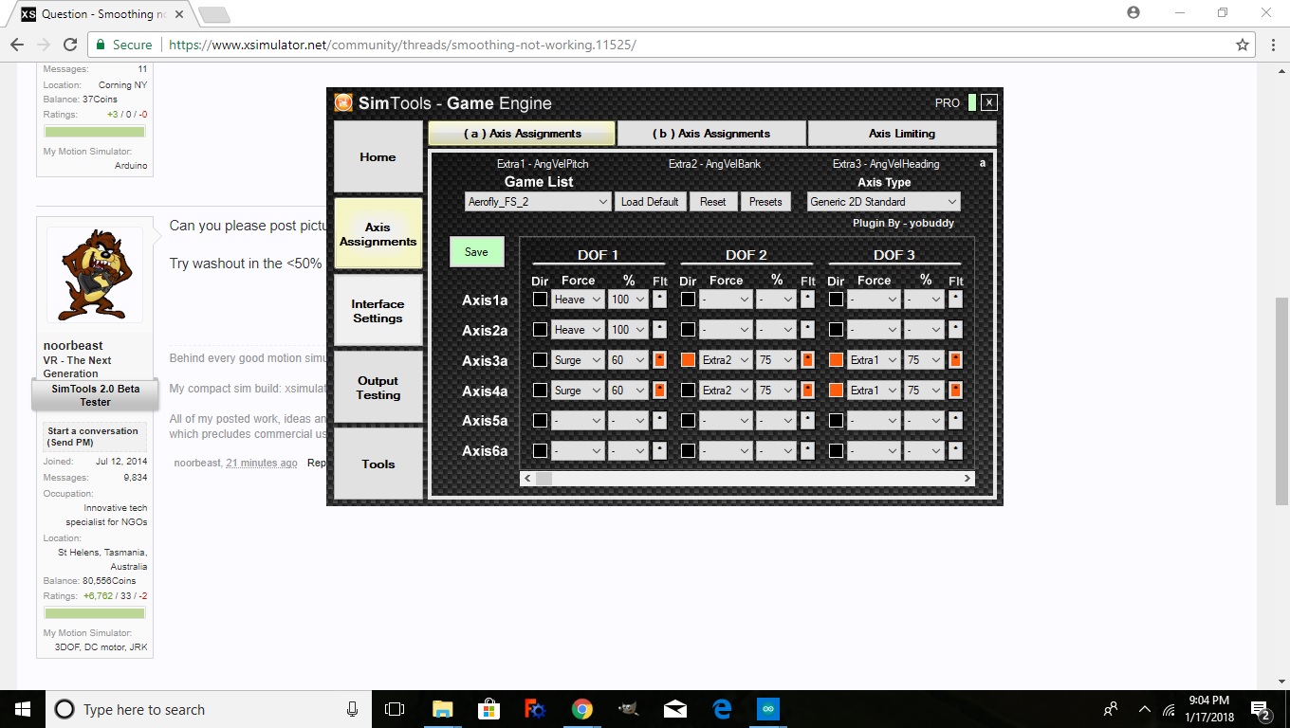
Task: Click the noorbeast avatar image
Action: tap(95, 274)
